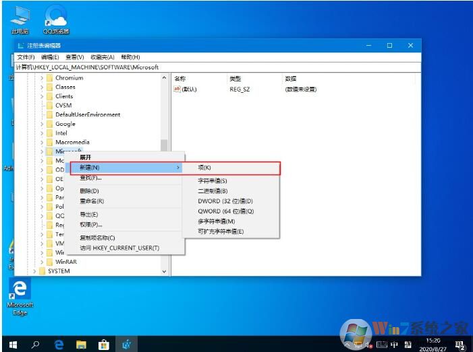Open the This PC desktop icon
This screenshot has height=352, width=473.
tap(20, 20)
